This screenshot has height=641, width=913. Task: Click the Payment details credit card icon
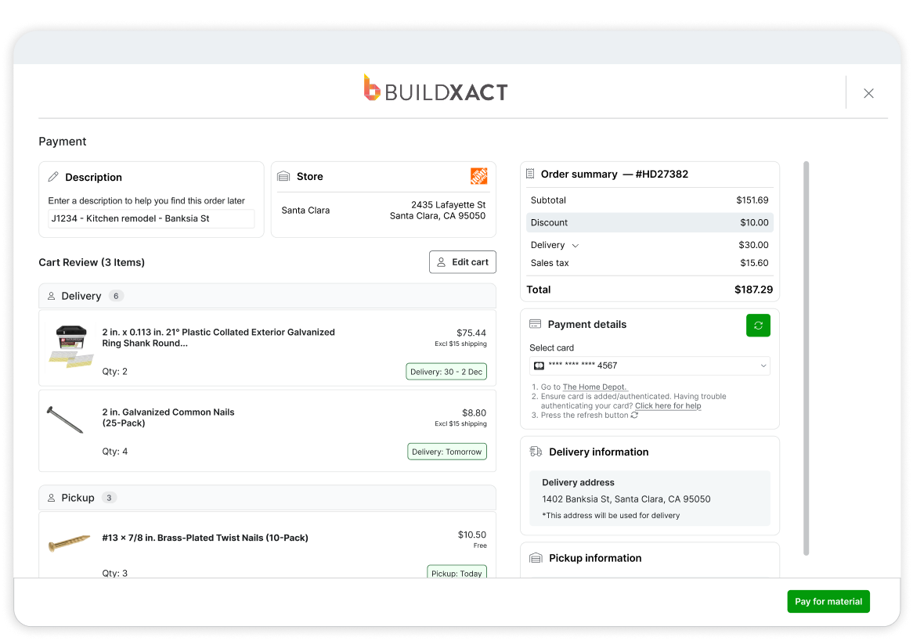(536, 324)
